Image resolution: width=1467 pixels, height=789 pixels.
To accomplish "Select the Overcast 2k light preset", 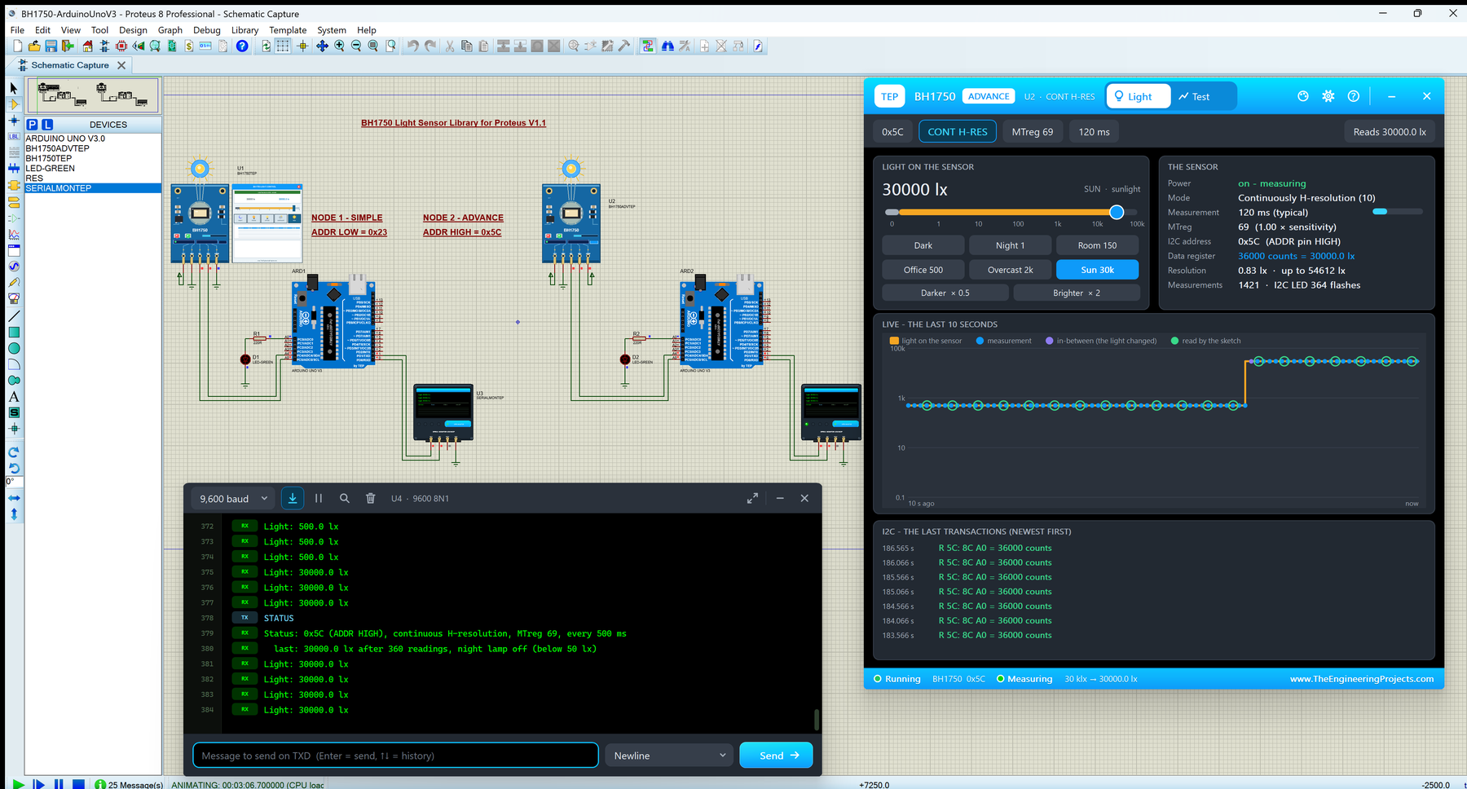I will [x=1011, y=270].
